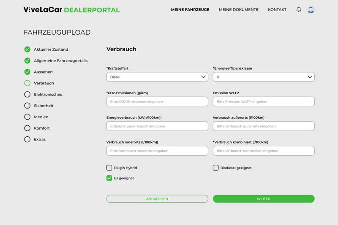Click the checkmark icon next to Allgemeine Fahrzeugdetails
The width and height of the screenshot is (338, 225).
point(27,60)
